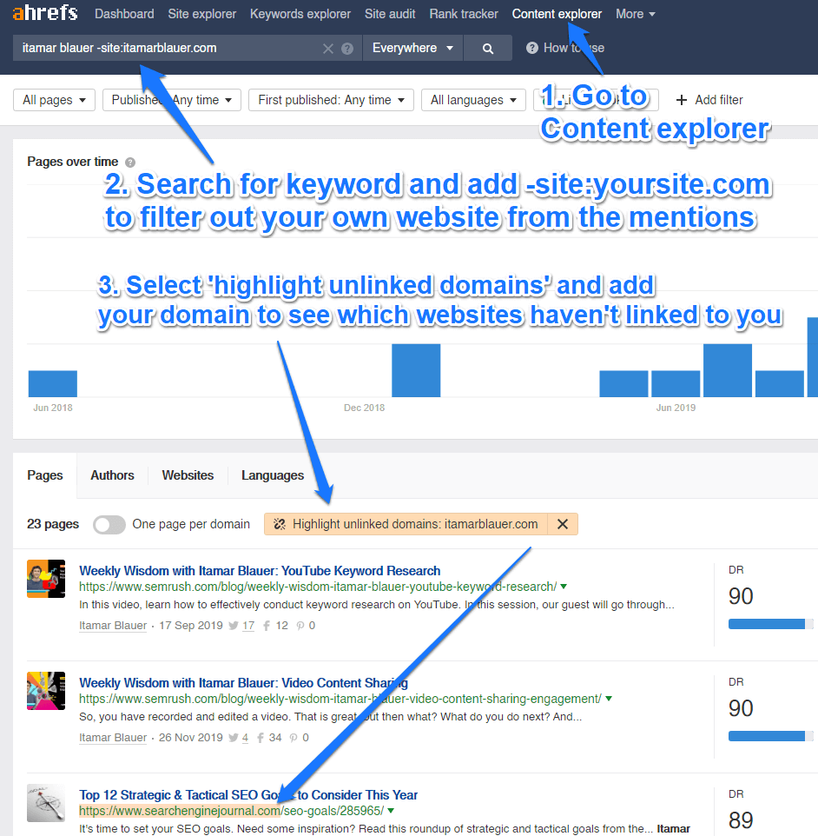
Task: Open 'Everywhere' search scope dropdown
Action: point(412,48)
